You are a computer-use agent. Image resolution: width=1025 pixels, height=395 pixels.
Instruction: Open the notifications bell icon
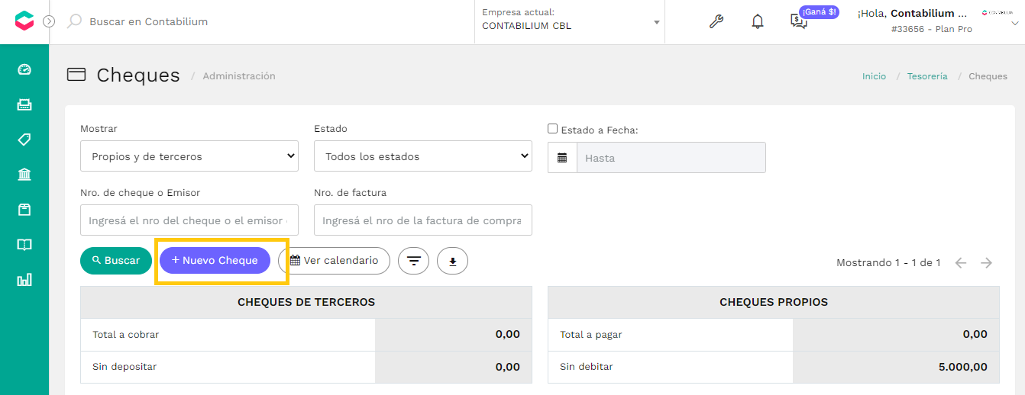[758, 21]
